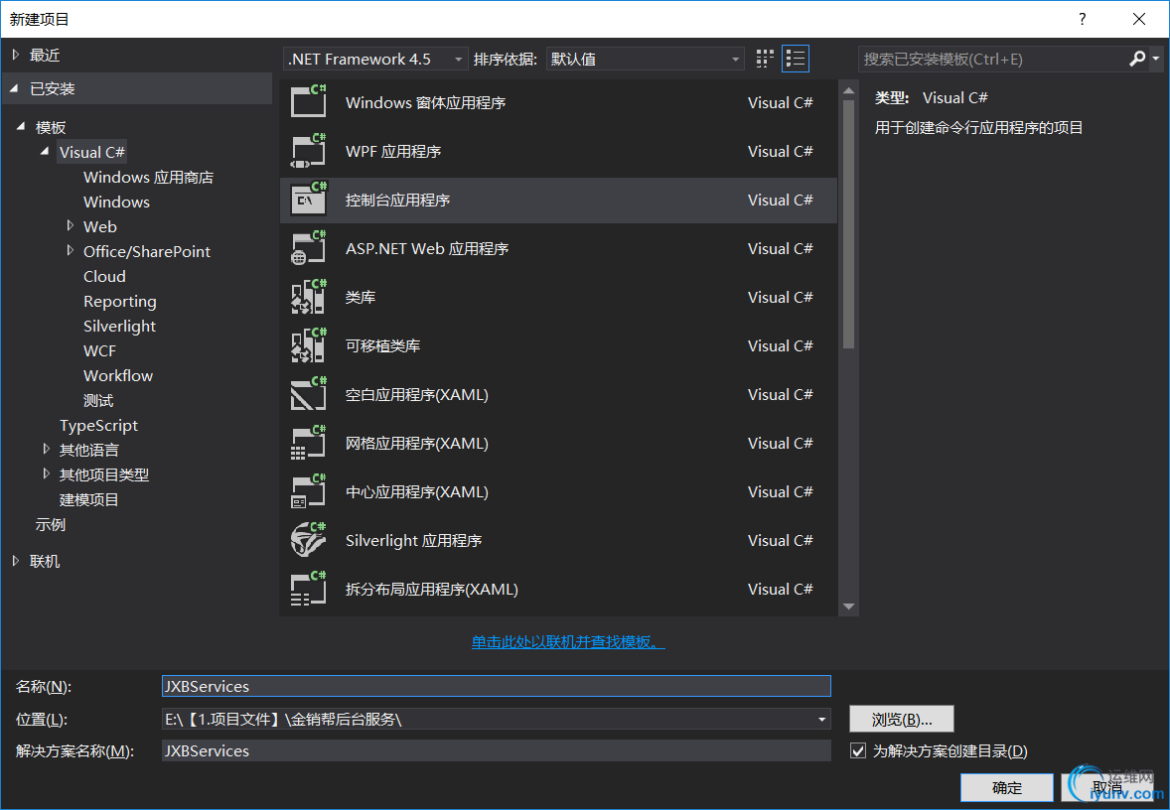The image size is (1170, 810).
Task: Select the 类库 template icon
Action: tap(308, 296)
